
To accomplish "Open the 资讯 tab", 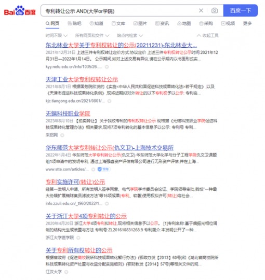I will click(162, 23).
